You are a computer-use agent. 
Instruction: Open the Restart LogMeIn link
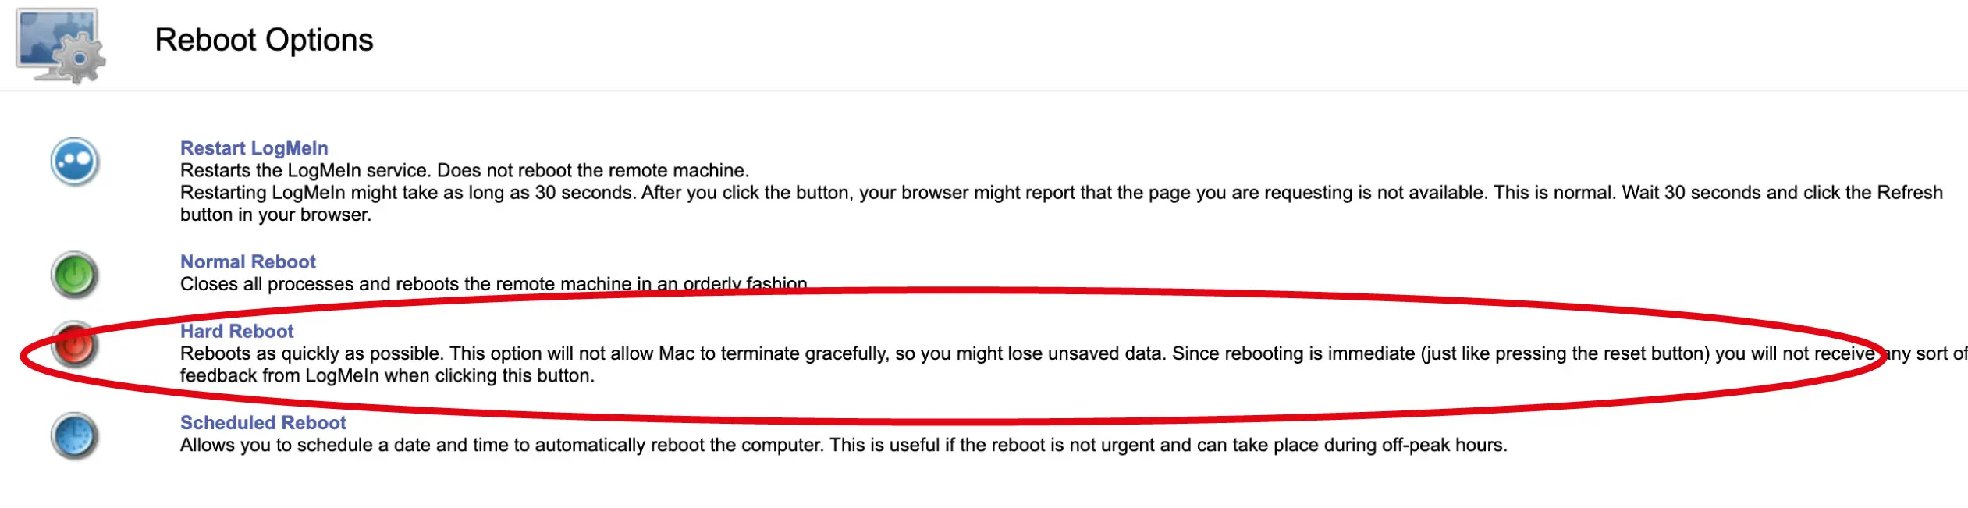click(254, 148)
